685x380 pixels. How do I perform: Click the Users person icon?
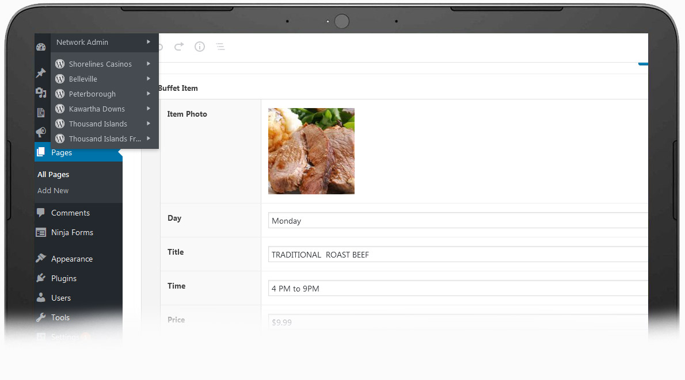coord(41,298)
